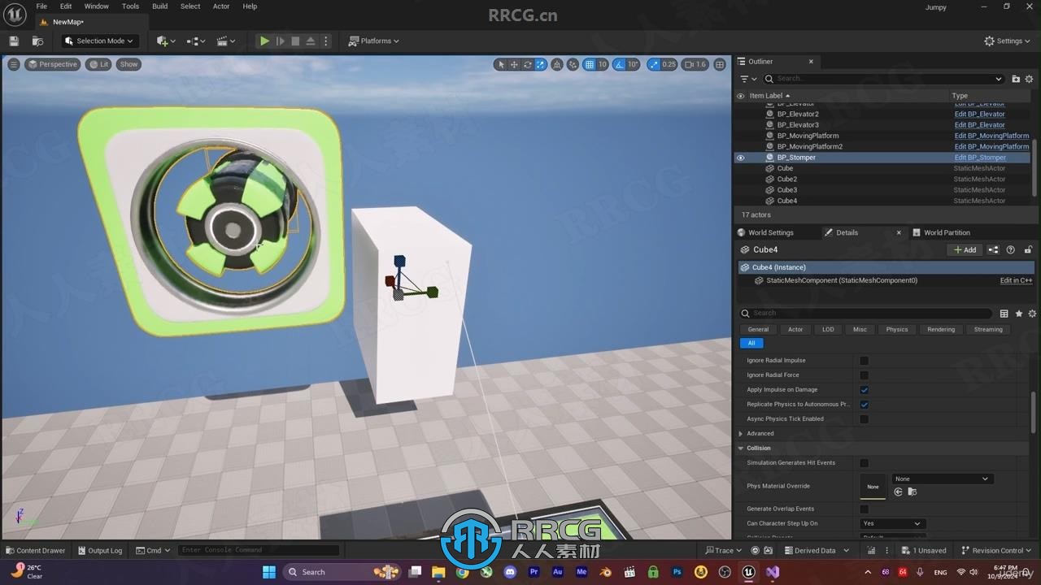Viewport: 1041px width, 585px height.
Task: Open the Window menu
Action: click(97, 6)
